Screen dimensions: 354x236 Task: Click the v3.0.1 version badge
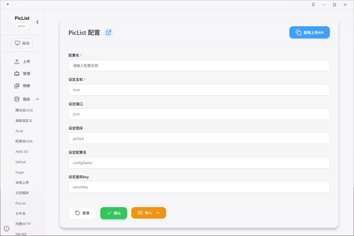[x=22, y=26]
